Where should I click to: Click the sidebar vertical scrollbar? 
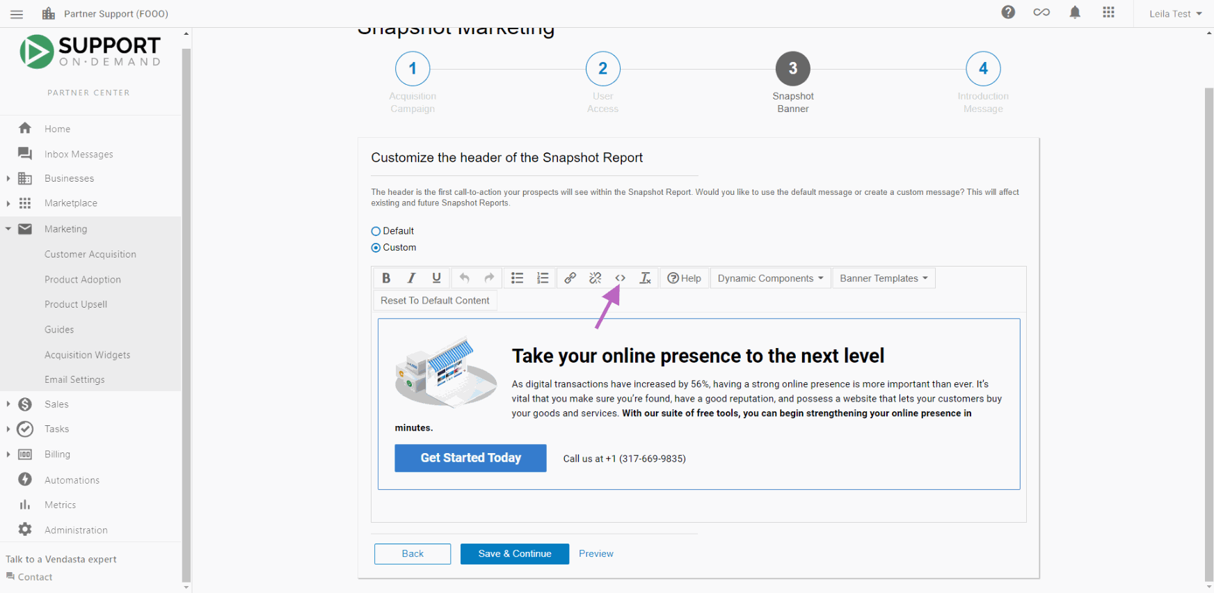186,313
